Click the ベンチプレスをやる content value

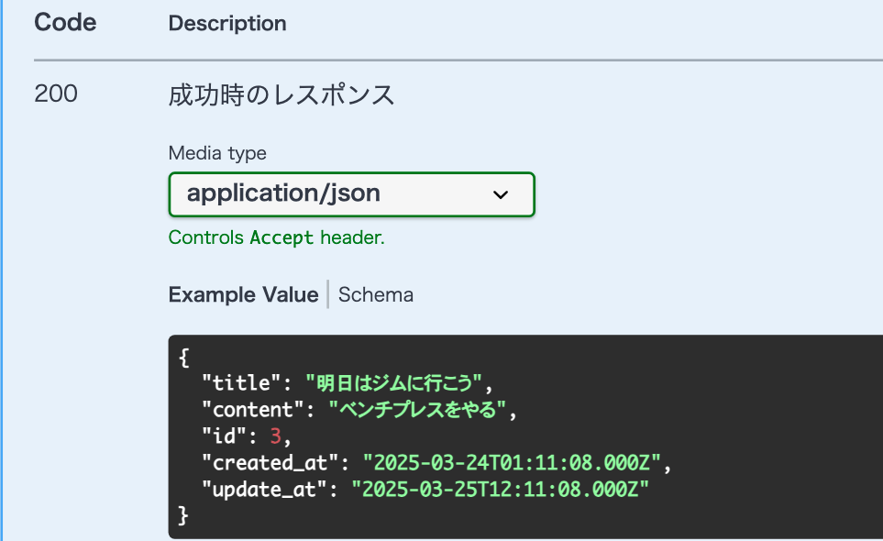click(416, 409)
